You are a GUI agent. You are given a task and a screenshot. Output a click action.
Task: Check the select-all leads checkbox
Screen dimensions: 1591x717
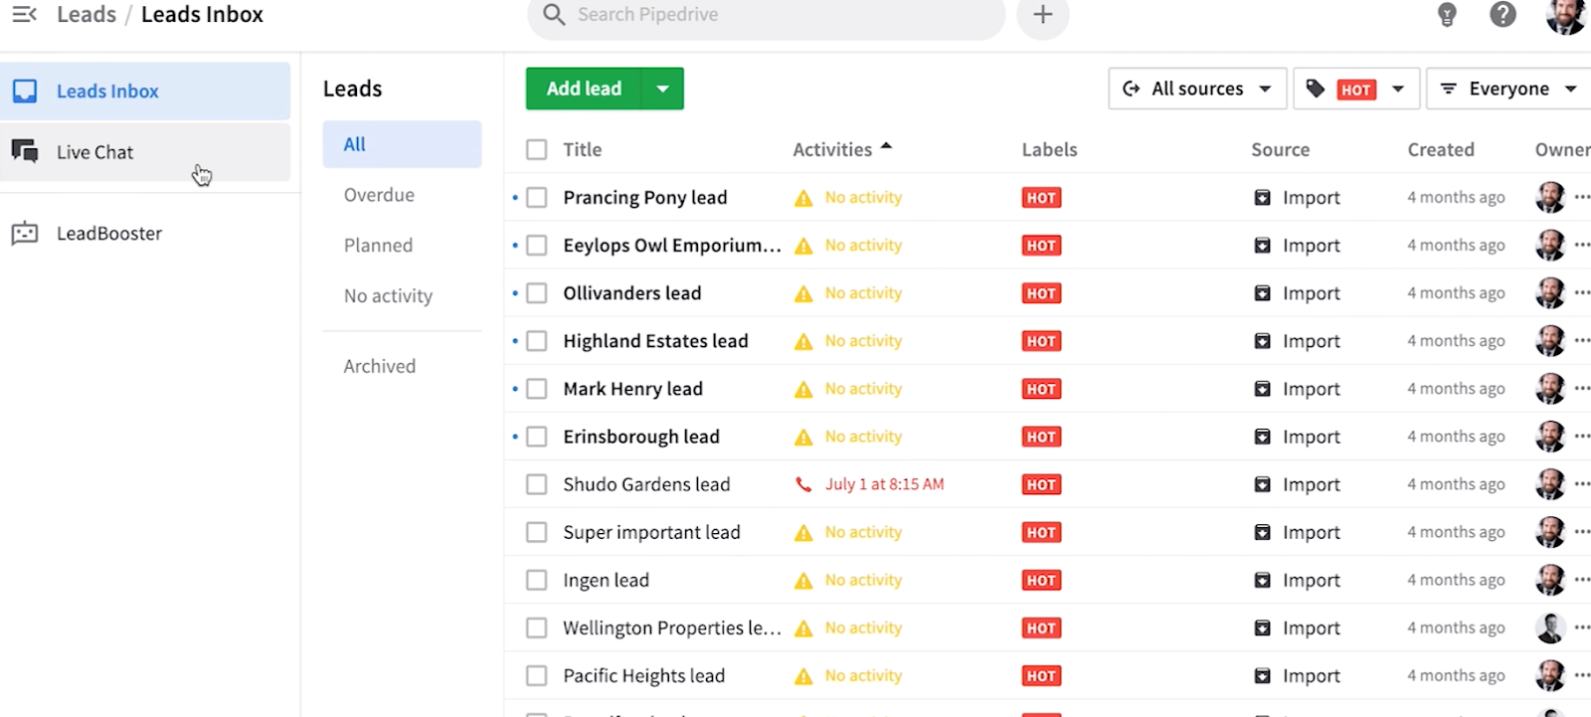pyautogui.click(x=537, y=150)
